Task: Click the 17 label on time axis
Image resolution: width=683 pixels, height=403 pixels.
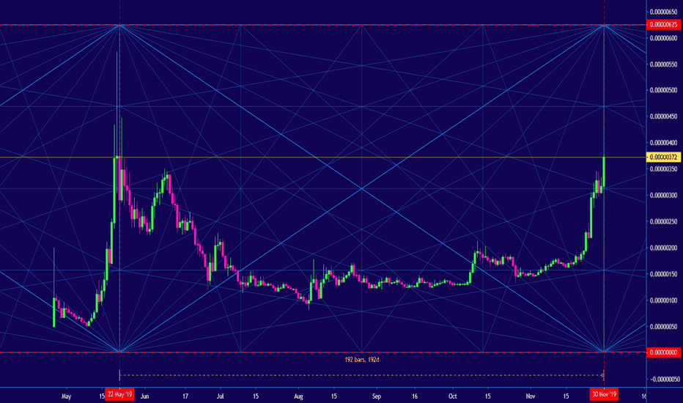Action: (x=185, y=396)
